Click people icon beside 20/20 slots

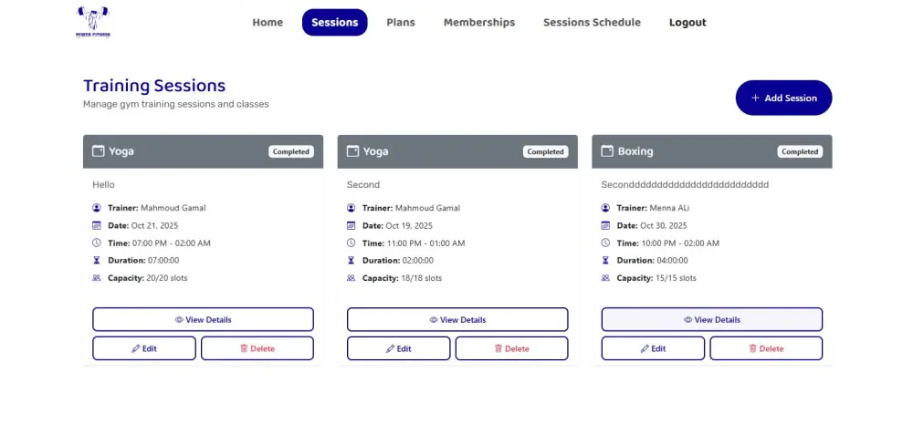pos(97,278)
